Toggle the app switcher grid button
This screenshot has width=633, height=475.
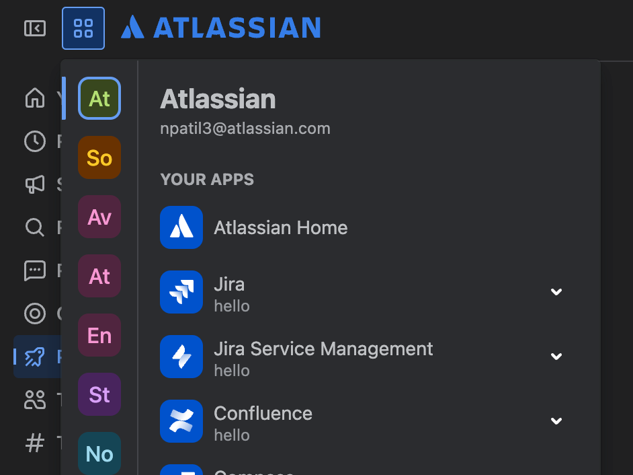[83, 28]
